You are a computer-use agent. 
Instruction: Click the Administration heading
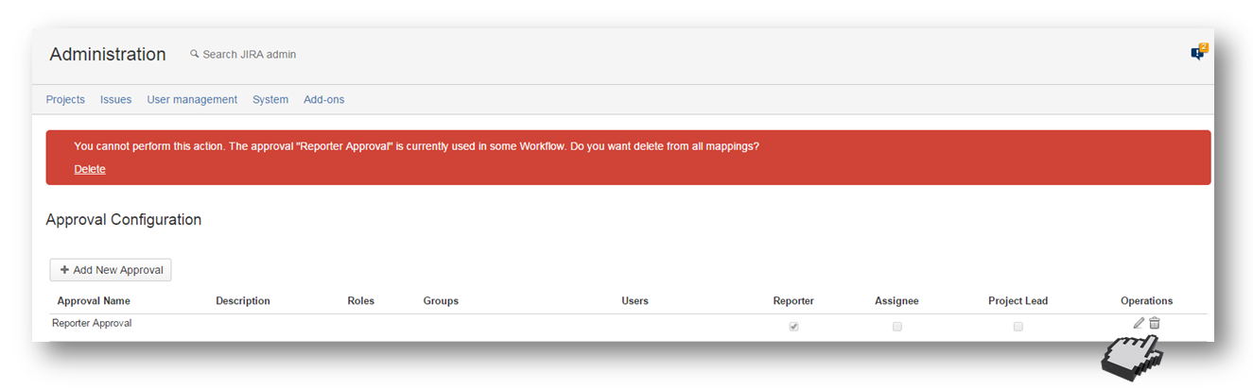pos(108,55)
